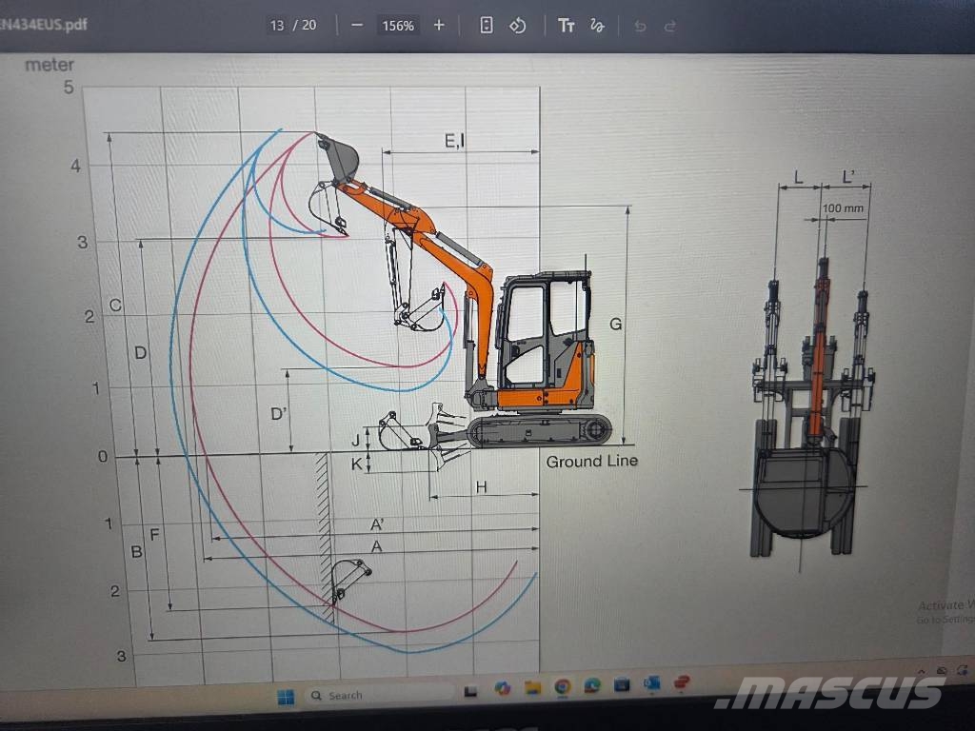
Task: Click the orange excavator cab drawing
Action: [546, 341]
